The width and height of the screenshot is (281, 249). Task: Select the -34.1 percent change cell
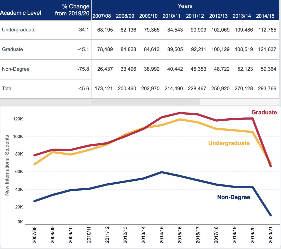(x=83, y=30)
